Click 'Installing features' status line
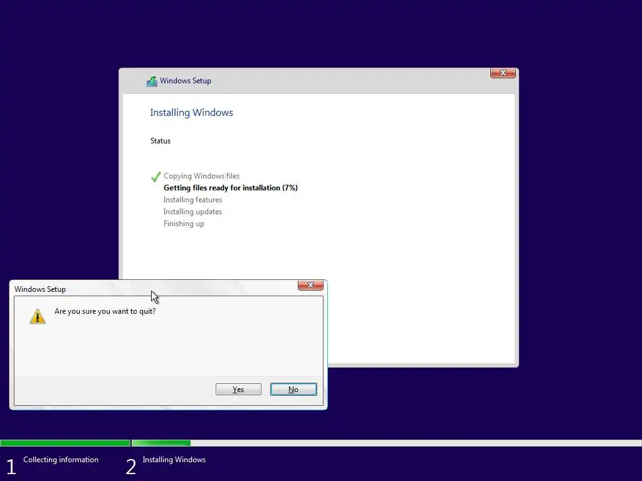The width and height of the screenshot is (642, 481). (x=192, y=200)
